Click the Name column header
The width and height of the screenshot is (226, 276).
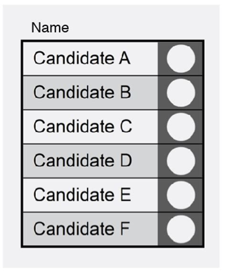[x=50, y=28]
